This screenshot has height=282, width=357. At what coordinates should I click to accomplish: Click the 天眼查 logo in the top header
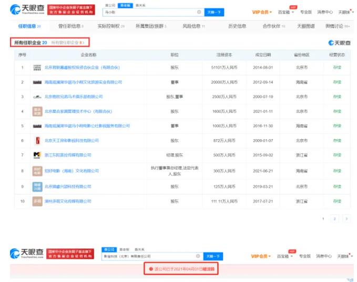[x=27, y=9]
